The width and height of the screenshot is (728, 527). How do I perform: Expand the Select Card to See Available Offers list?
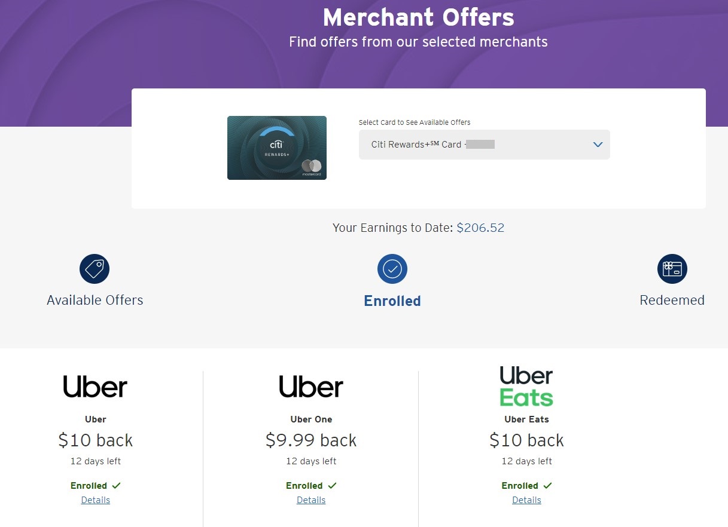(x=484, y=144)
